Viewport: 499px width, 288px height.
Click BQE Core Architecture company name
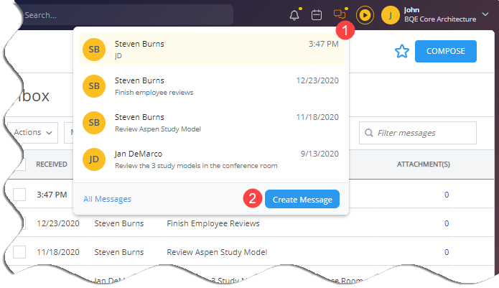point(440,19)
